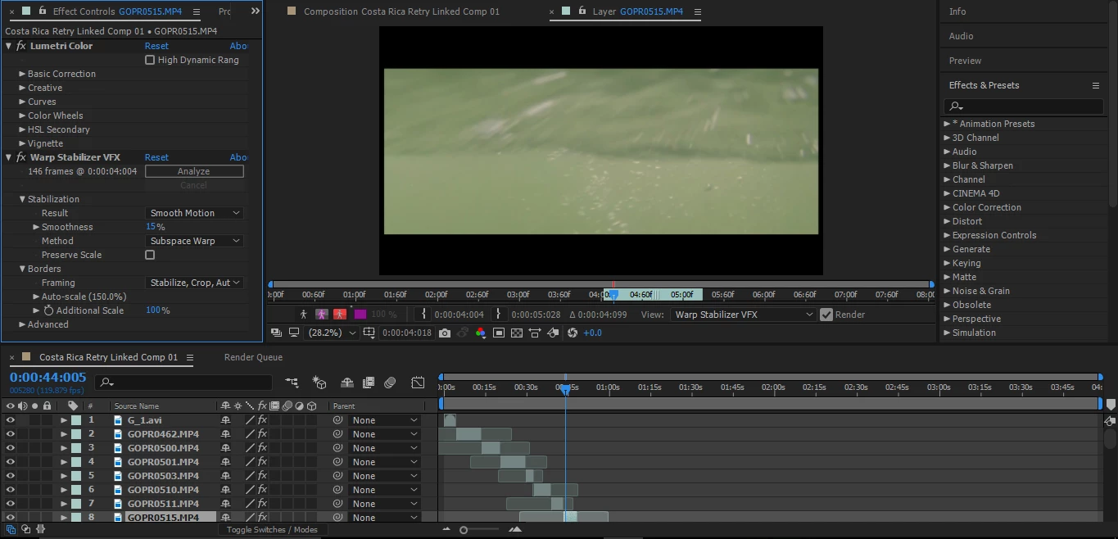
Task: Disable the Lumetri Color fx toggle
Action: 21,46
